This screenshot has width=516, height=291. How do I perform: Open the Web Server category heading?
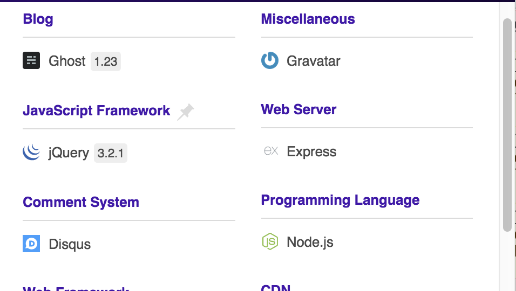[298, 110]
